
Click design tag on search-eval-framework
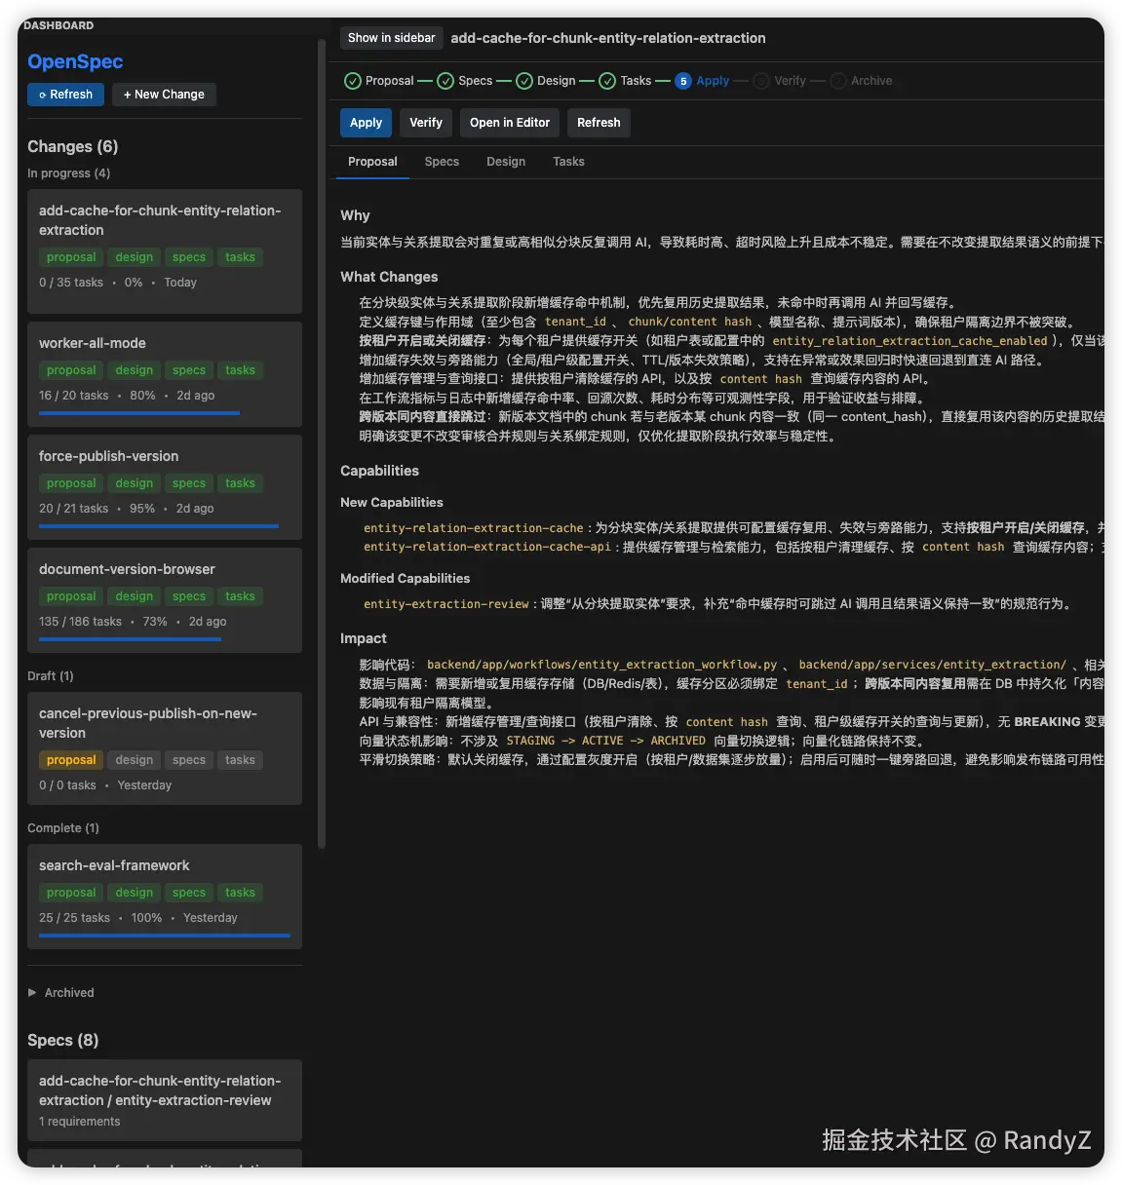click(135, 893)
